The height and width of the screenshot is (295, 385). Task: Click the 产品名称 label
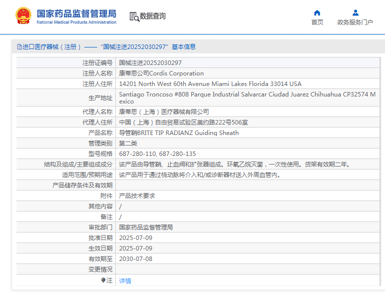point(100,133)
